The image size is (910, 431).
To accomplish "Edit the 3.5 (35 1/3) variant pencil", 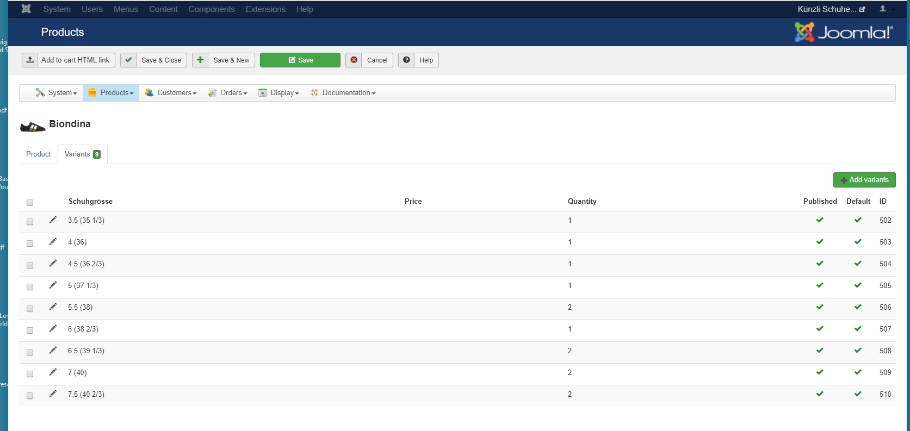I will [53, 220].
